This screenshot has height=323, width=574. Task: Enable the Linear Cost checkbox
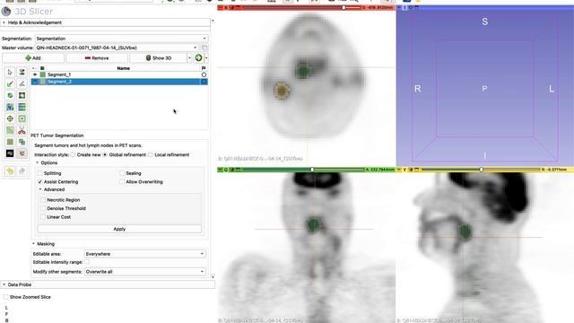[43, 217]
